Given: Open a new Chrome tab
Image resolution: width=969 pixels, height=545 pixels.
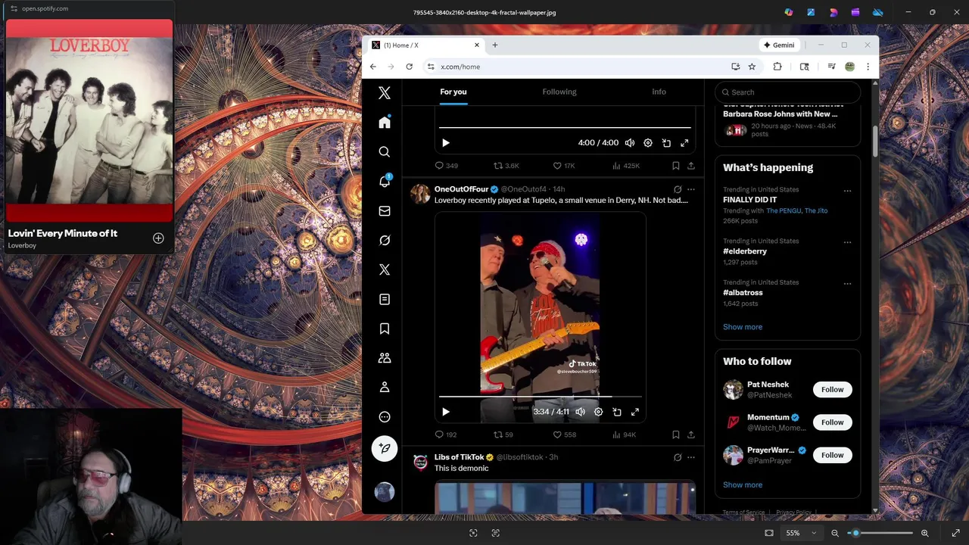Looking at the screenshot, I should (x=495, y=45).
